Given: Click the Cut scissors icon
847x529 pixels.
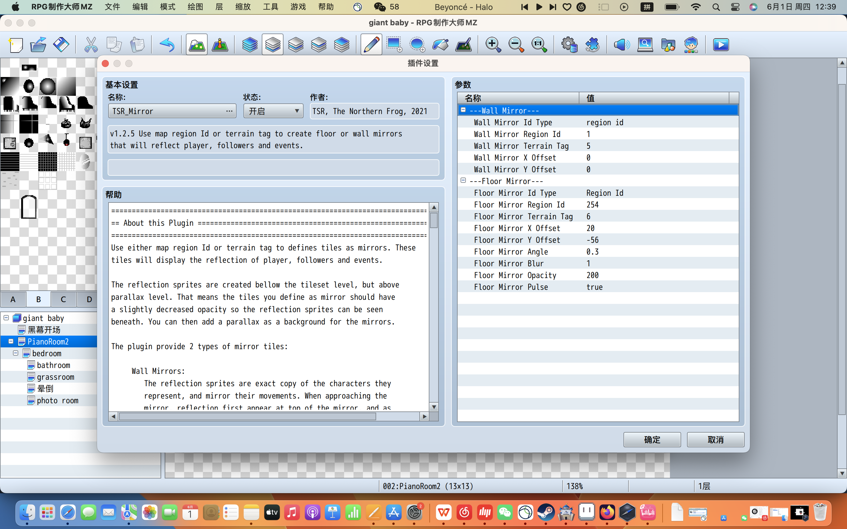Looking at the screenshot, I should pyautogui.click(x=91, y=45).
